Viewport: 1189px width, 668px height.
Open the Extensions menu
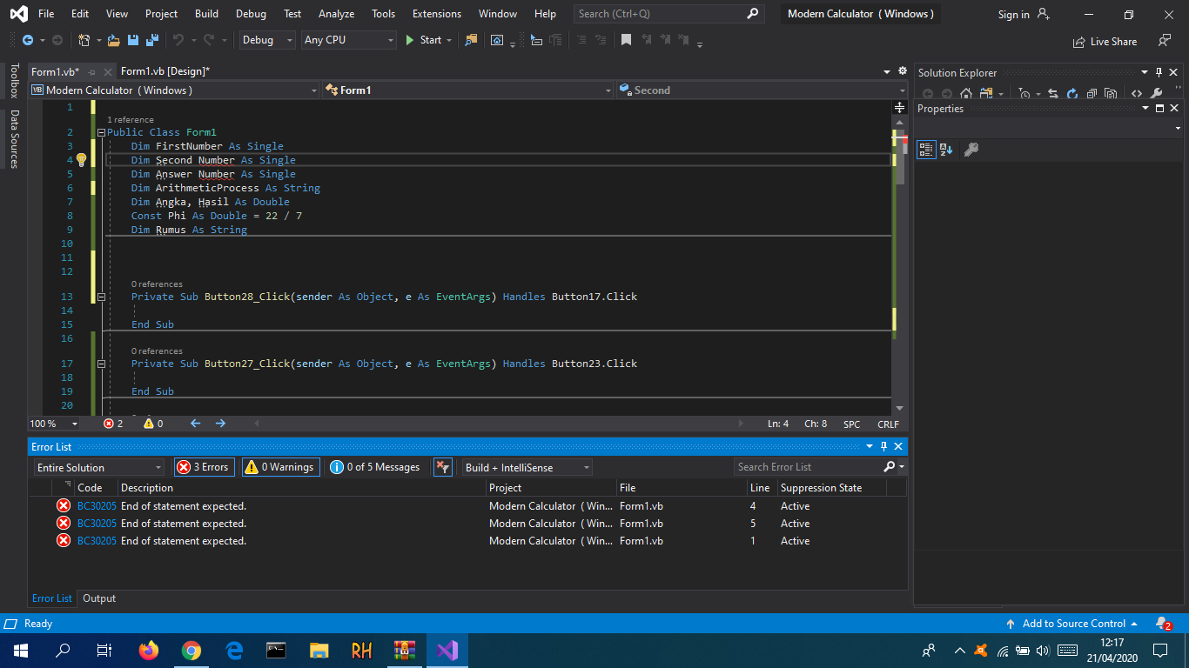click(437, 14)
